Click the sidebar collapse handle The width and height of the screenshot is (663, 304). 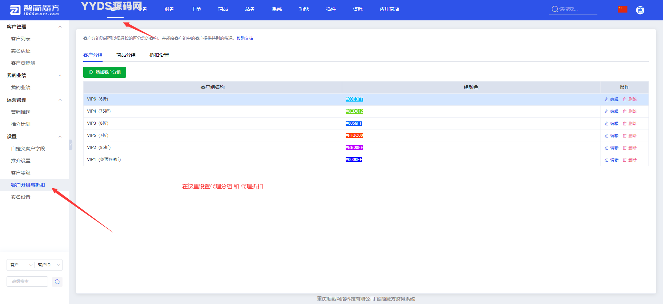pyautogui.click(x=71, y=144)
